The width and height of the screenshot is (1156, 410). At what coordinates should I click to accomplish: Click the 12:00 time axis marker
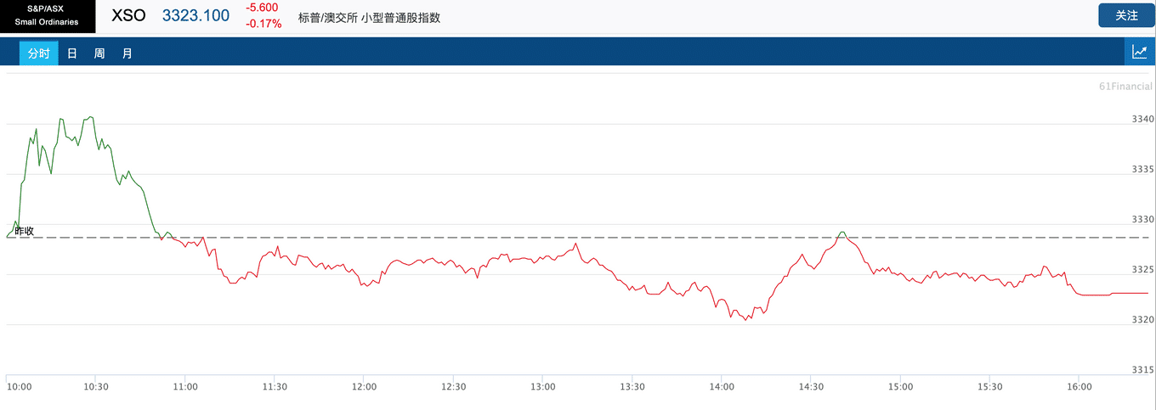coord(364,386)
